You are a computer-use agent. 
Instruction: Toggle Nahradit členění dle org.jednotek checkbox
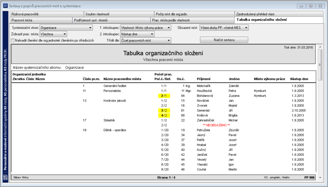point(13,40)
